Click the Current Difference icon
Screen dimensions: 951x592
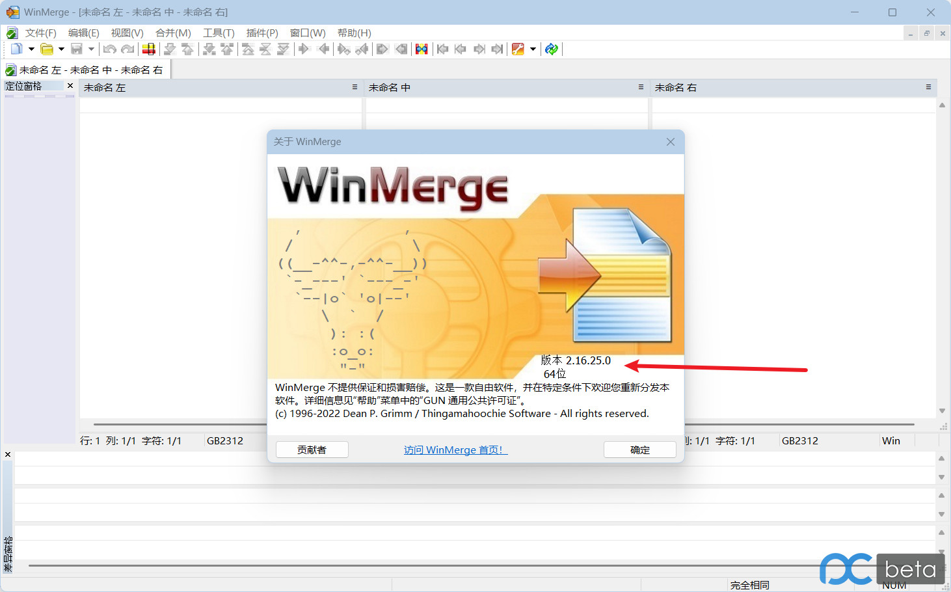click(265, 49)
